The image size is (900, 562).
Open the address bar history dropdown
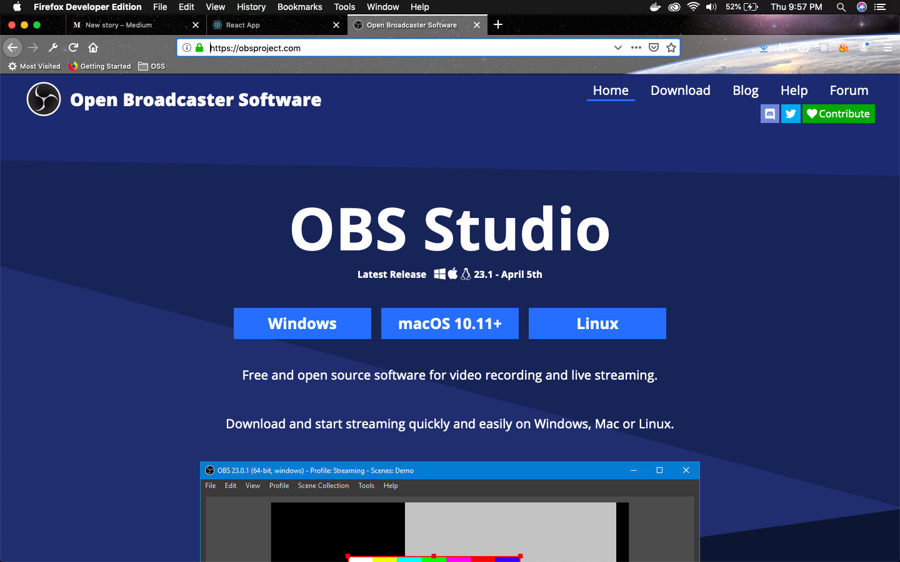tap(618, 47)
